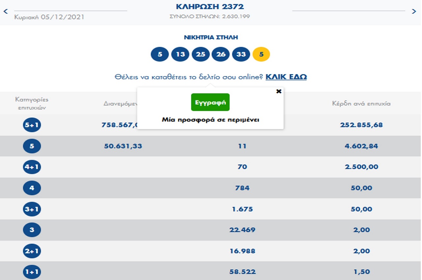422x280 pixels.
Task: Select winning number ball 25
Action: [200, 54]
